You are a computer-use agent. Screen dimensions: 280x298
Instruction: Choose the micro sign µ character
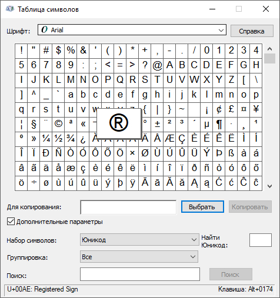[206, 125]
